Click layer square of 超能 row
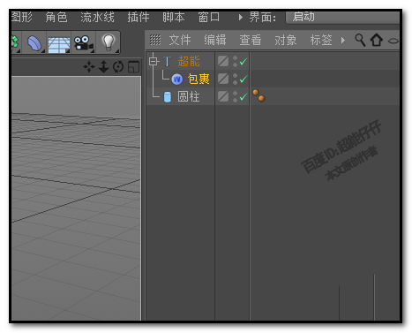 (x=223, y=61)
